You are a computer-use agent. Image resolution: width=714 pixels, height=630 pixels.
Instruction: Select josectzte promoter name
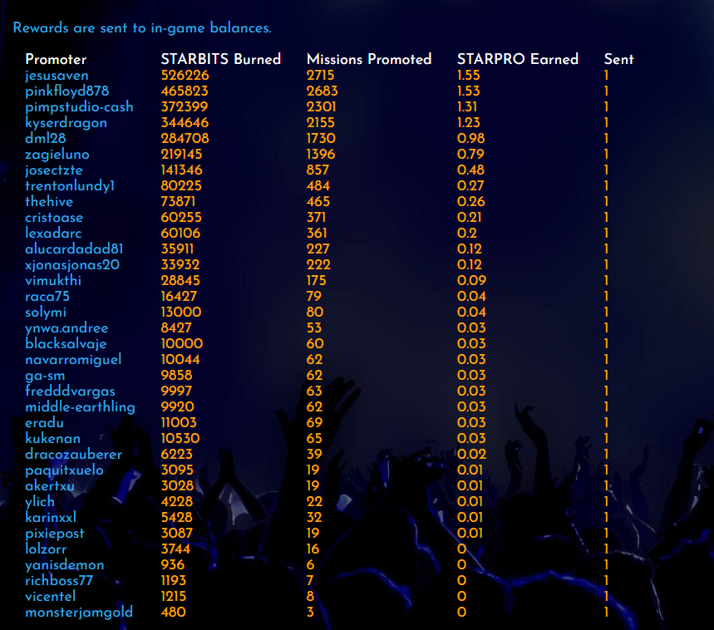[x=54, y=170]
